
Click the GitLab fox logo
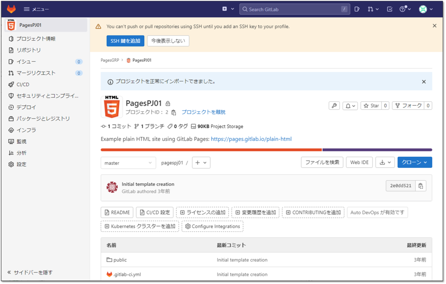[x=12, y=9]
